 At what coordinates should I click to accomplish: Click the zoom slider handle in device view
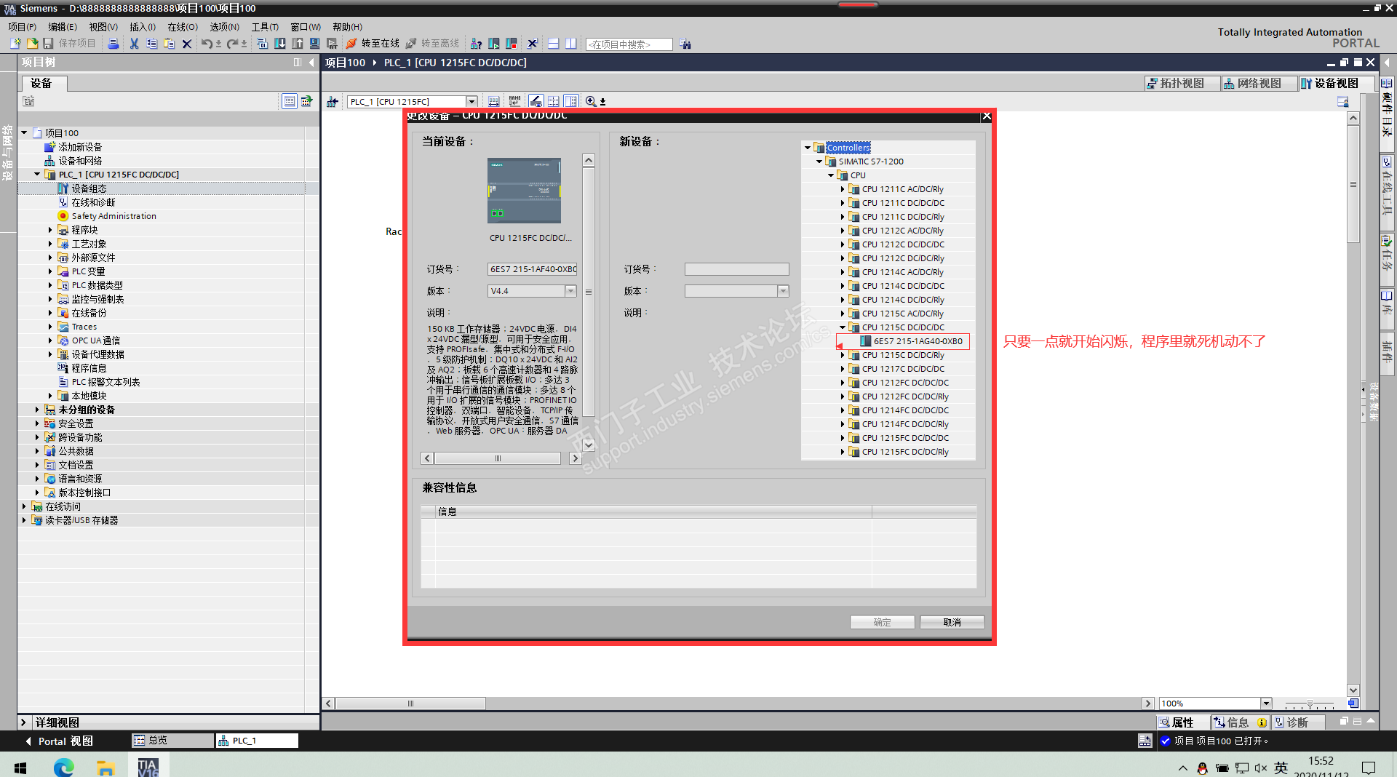point(1310,704)
